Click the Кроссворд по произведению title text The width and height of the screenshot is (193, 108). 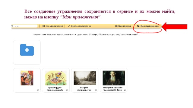pos(55,89)
